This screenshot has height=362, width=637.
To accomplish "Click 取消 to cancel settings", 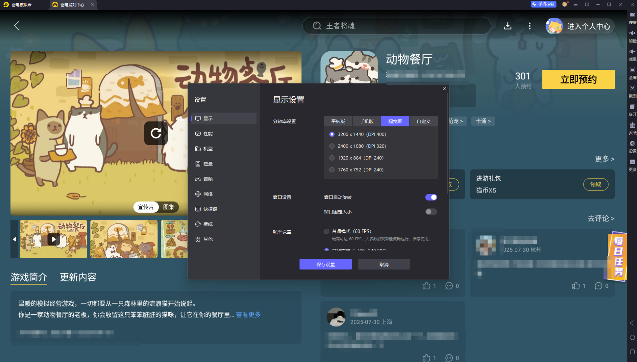I will point(384,264).
